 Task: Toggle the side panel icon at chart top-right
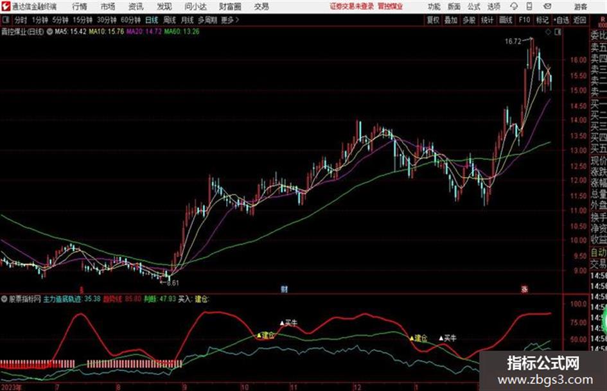click(558, 32)
